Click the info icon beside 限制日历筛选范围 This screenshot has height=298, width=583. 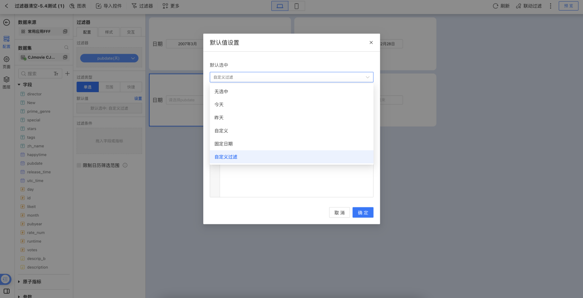click(125, 165)
